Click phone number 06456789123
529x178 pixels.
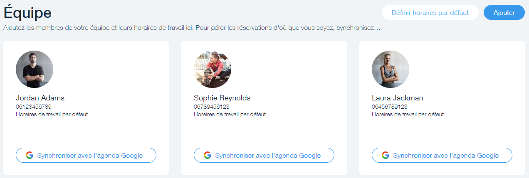click(x=390, y=107)
